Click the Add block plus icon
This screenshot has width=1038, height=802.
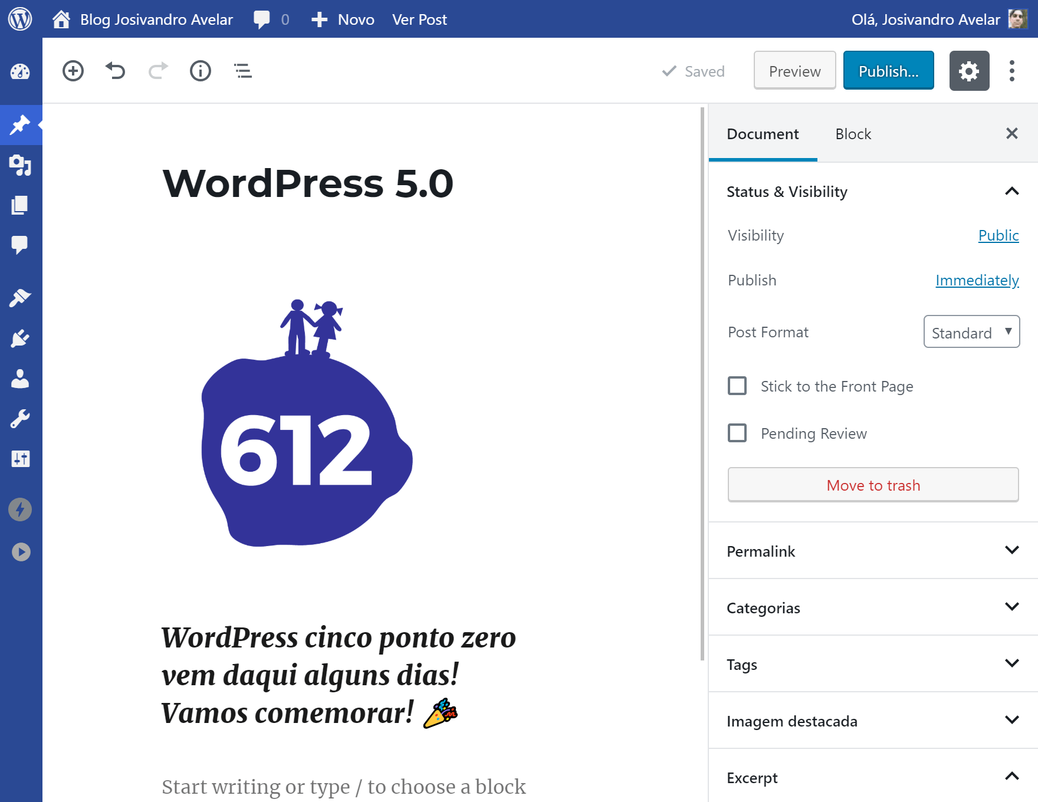pos(73,71)
